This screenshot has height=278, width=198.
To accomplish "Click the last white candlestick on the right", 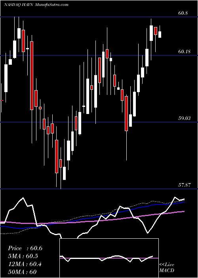I will 160,35.
